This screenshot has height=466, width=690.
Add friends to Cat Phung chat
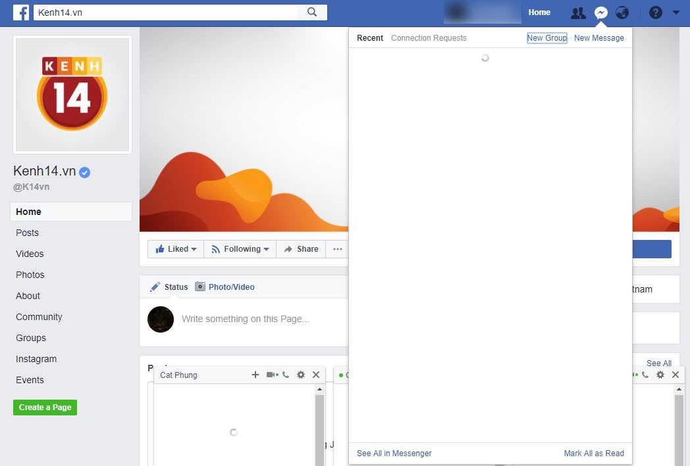click(x=255, y=375)
